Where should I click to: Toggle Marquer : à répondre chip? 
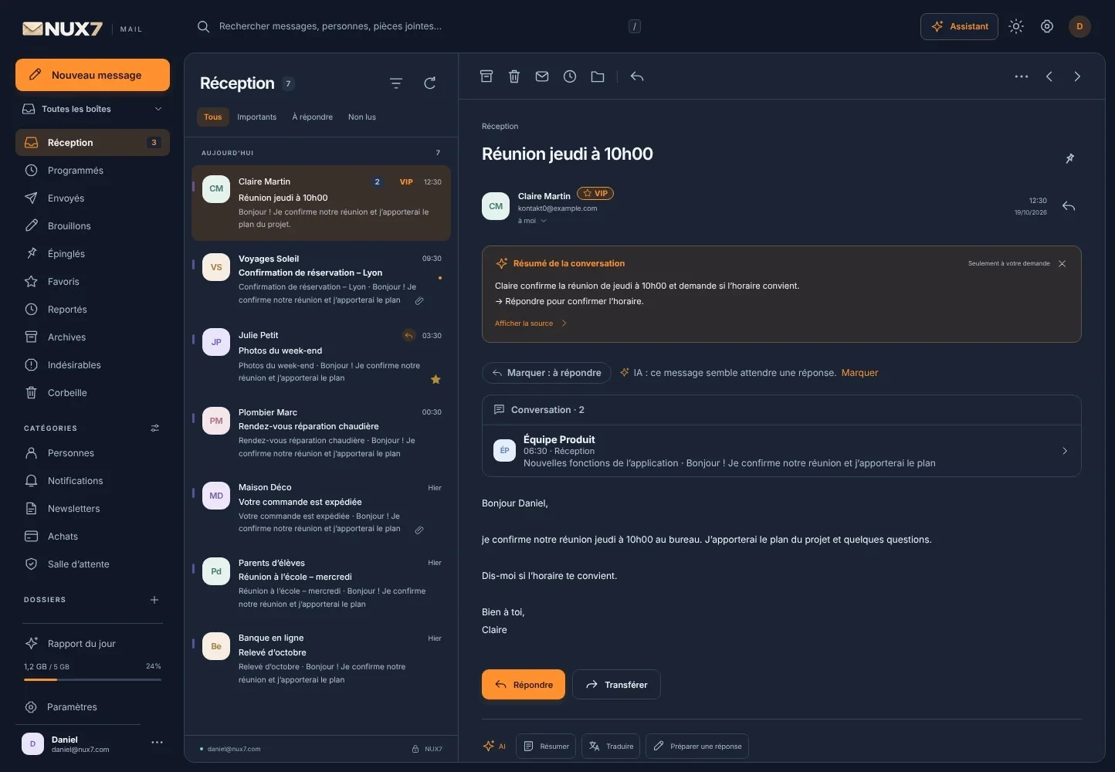(547, 373)
